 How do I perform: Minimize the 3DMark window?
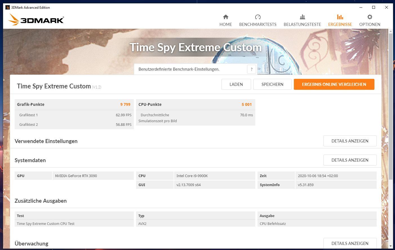tap(361, 7)
